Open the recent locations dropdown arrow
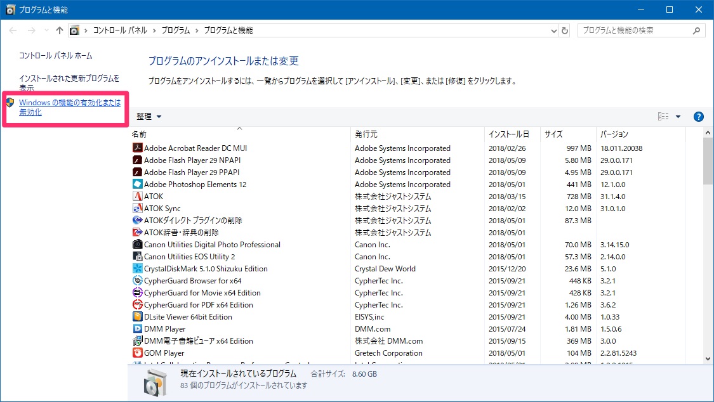Image resolution: width=714 pixels, height=402 pixels. (46, 30)
